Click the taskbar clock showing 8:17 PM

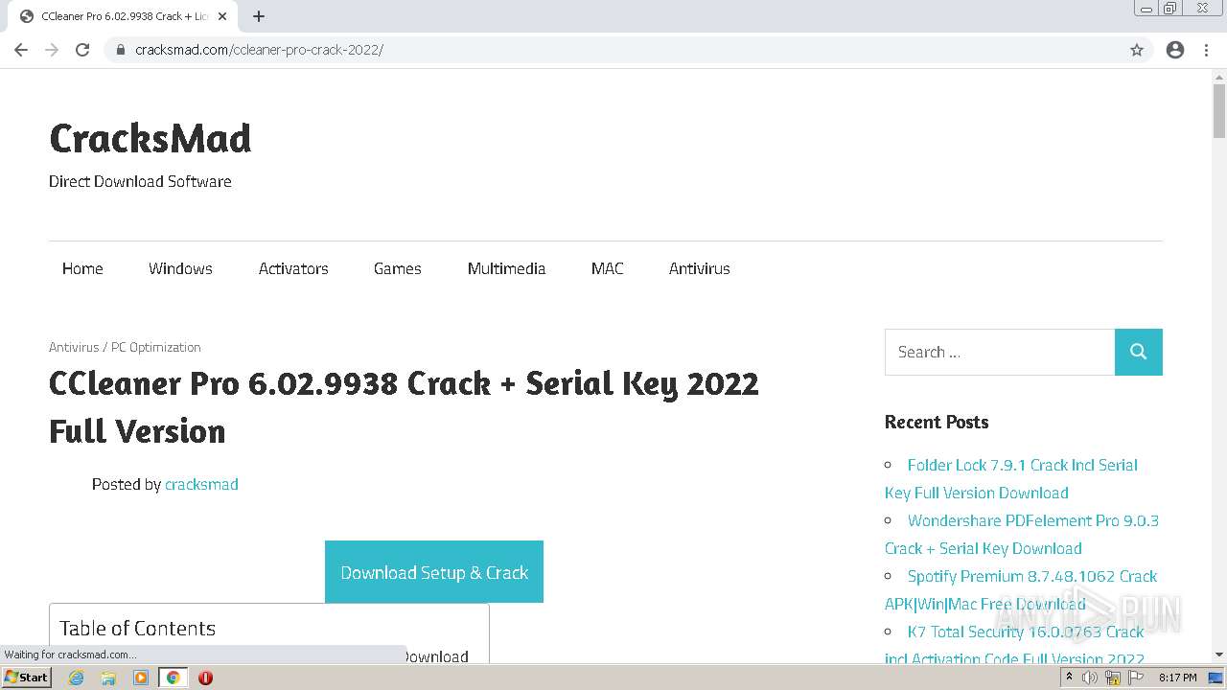click(1178, 678)
